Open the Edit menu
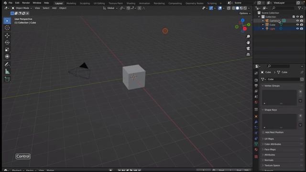Image resolution: width=306 pixels, height=172 pixels. 17,3
